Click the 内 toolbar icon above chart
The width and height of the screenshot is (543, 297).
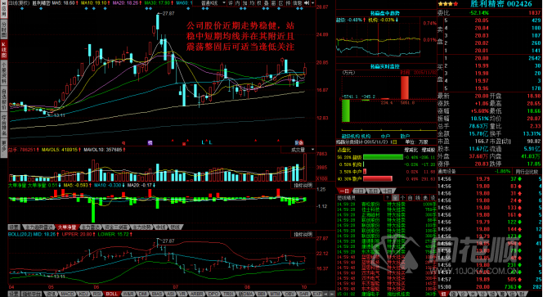tap(238, 2)
